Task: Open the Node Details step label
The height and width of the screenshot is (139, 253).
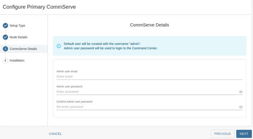Action: coord(18,37)
